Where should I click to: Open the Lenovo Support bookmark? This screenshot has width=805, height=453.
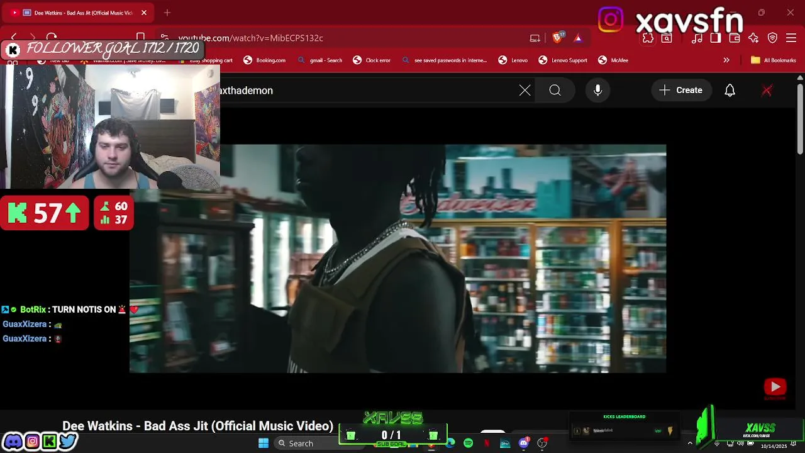click(x=563, y=60)
